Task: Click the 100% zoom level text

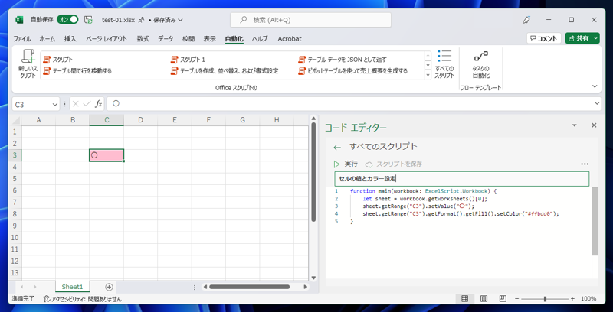Action: coord(588,299)
